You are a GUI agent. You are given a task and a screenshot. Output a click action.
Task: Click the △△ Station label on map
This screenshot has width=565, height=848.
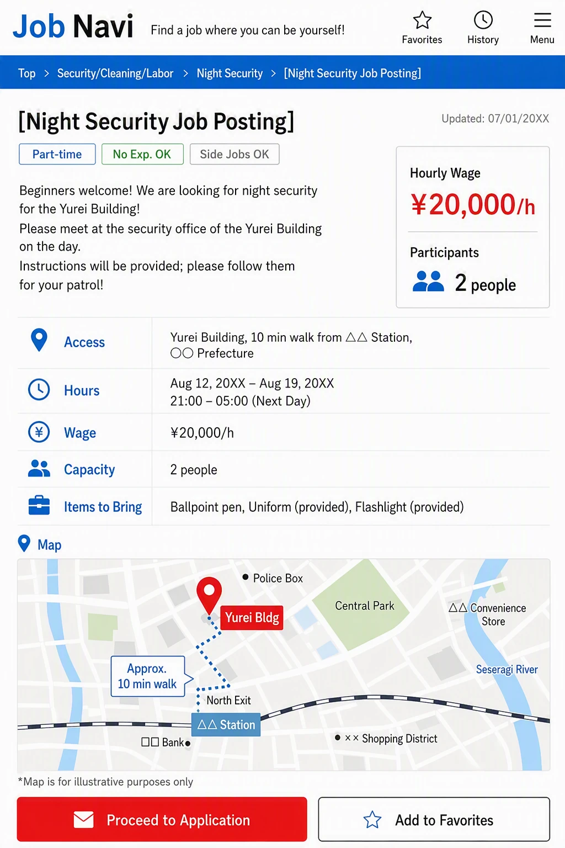226,724
